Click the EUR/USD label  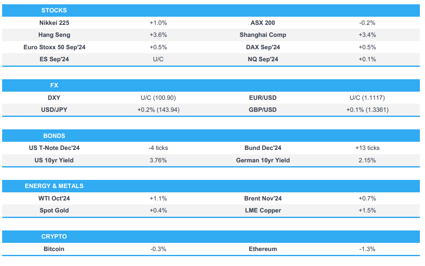[x=263, y=98]
